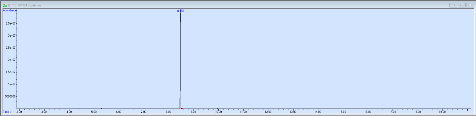Click the 1e+07 abundance tick label

click(12, 84)
